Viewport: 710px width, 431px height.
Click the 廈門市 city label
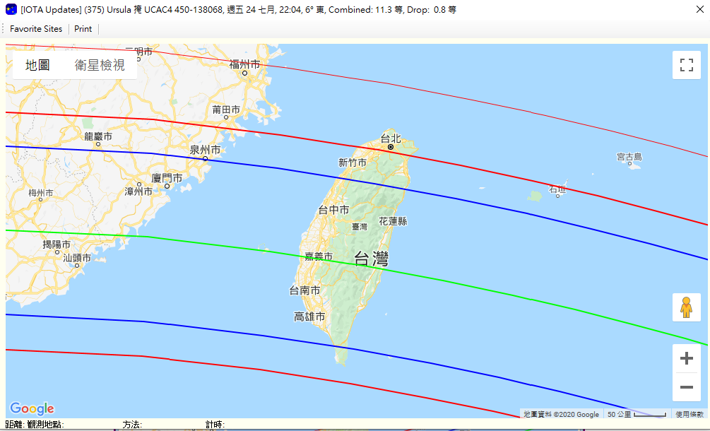click(167, 178)
